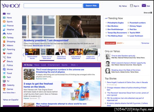Open the Parenting icon in sidebar
This screenshot has width=154, height=112.
(x=4, y=49)
